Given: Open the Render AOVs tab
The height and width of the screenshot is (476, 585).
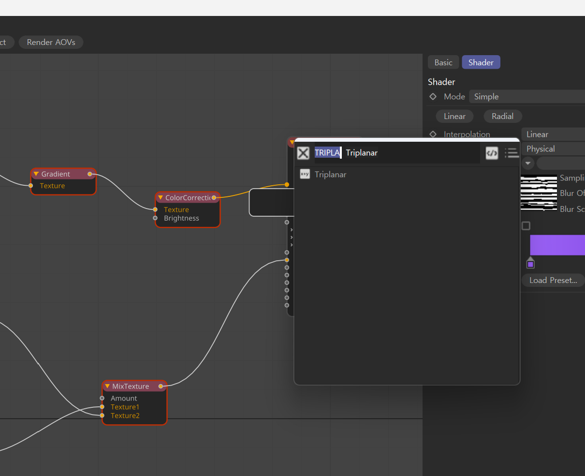Looking at the screenshot, I should point(51,42).
